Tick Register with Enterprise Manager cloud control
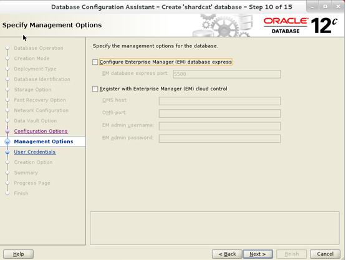The height and width of the screenshot is (260, 346). click(x=95, y=89)
